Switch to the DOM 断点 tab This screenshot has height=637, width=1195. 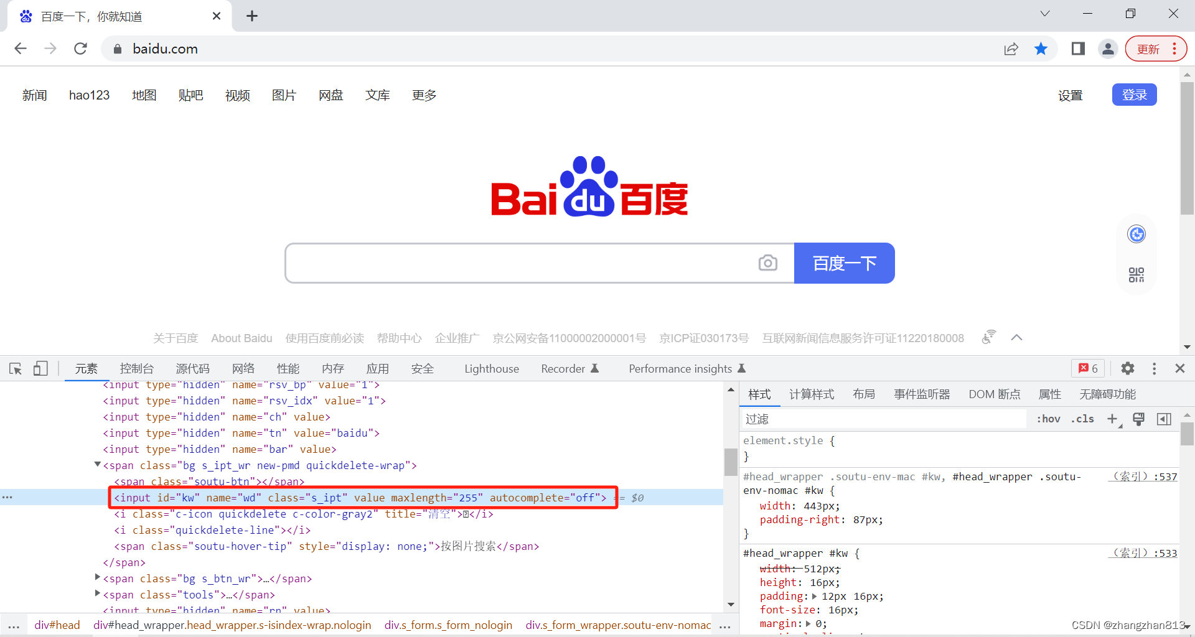point(995,394)
